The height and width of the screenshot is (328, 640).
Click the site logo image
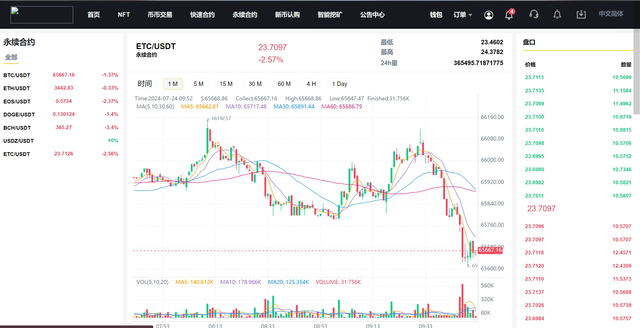tap(42, 15)
